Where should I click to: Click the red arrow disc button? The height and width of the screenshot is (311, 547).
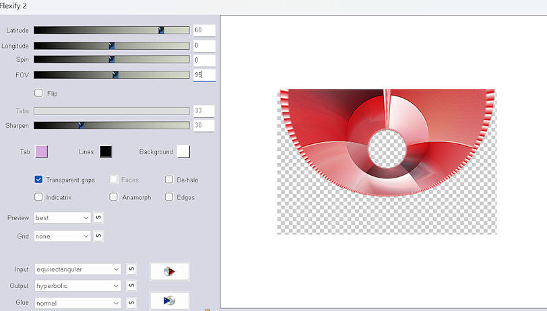point(170,271)
